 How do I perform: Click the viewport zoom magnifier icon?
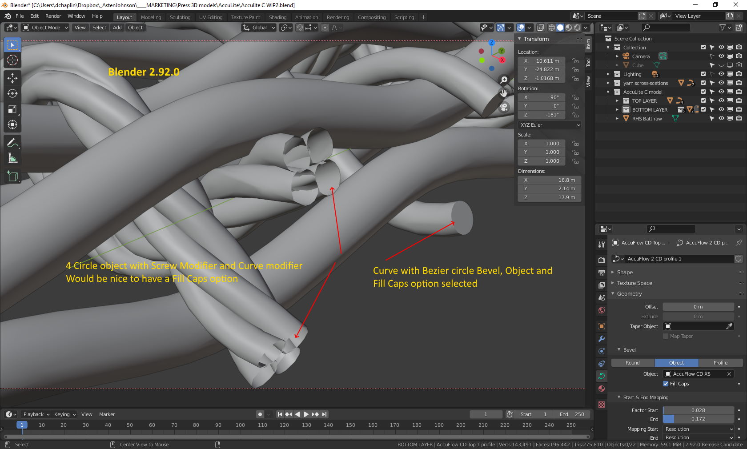tap(504, 80)
